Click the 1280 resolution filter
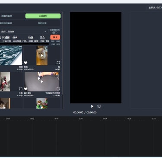The height and width of the screenshot is (158, 162). (x=53, y=44)
